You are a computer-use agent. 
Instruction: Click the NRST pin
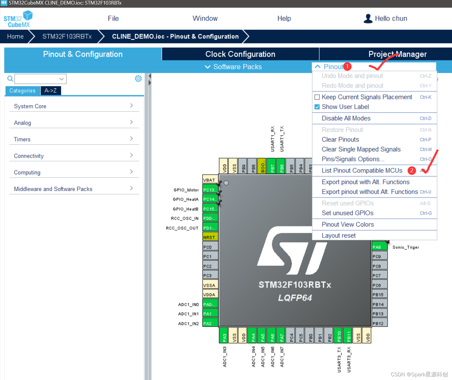pyautogui.click(x=210, y=237)
